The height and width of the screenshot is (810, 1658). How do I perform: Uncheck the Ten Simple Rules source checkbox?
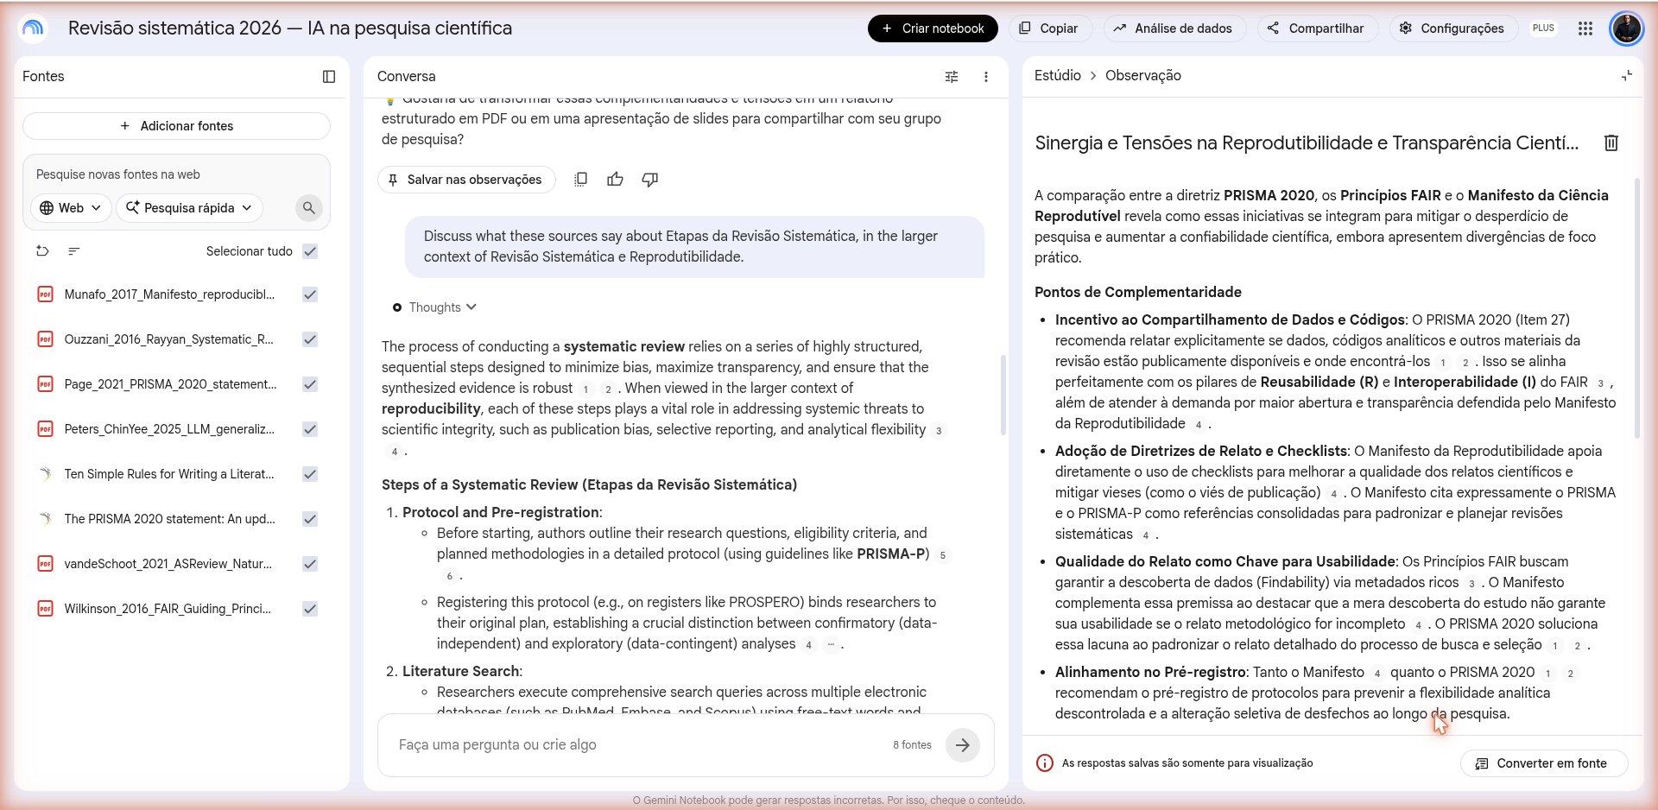(310, 474)
